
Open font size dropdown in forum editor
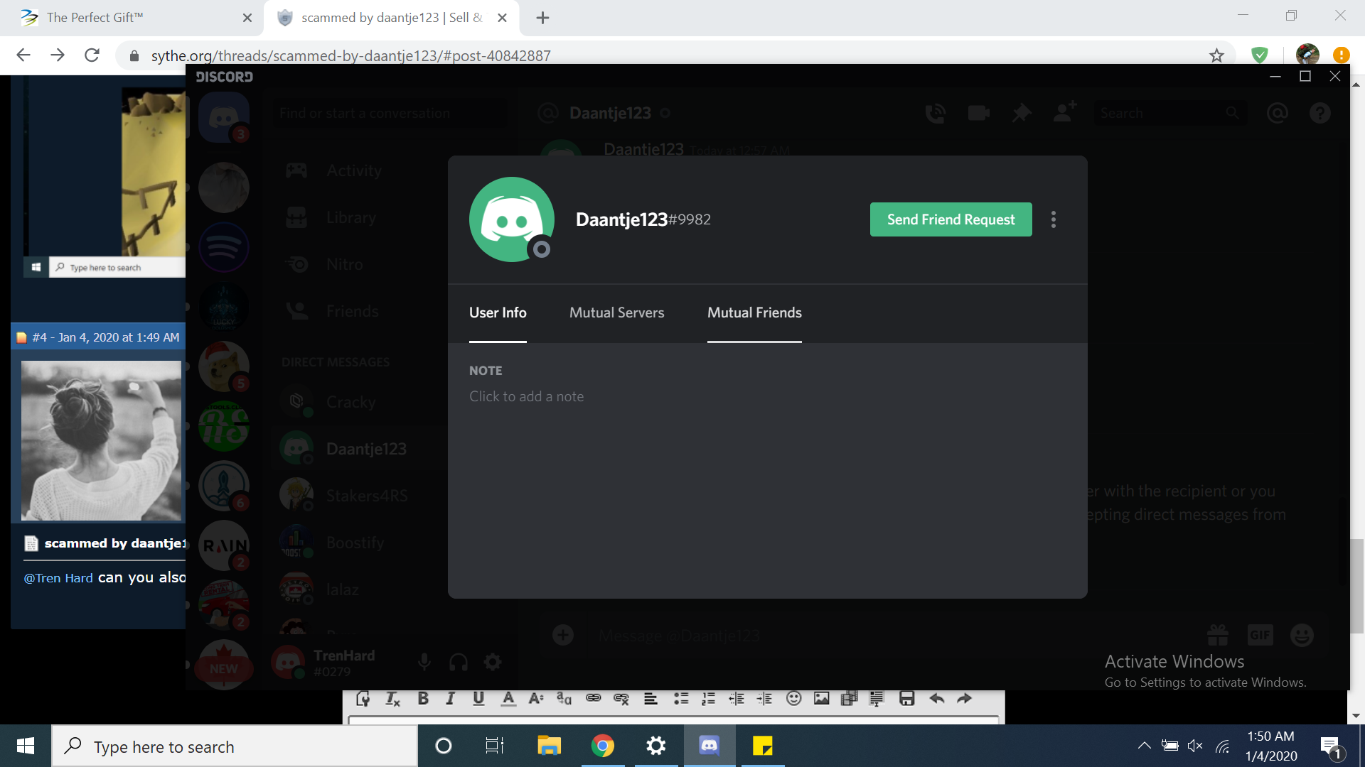[536, 699]
